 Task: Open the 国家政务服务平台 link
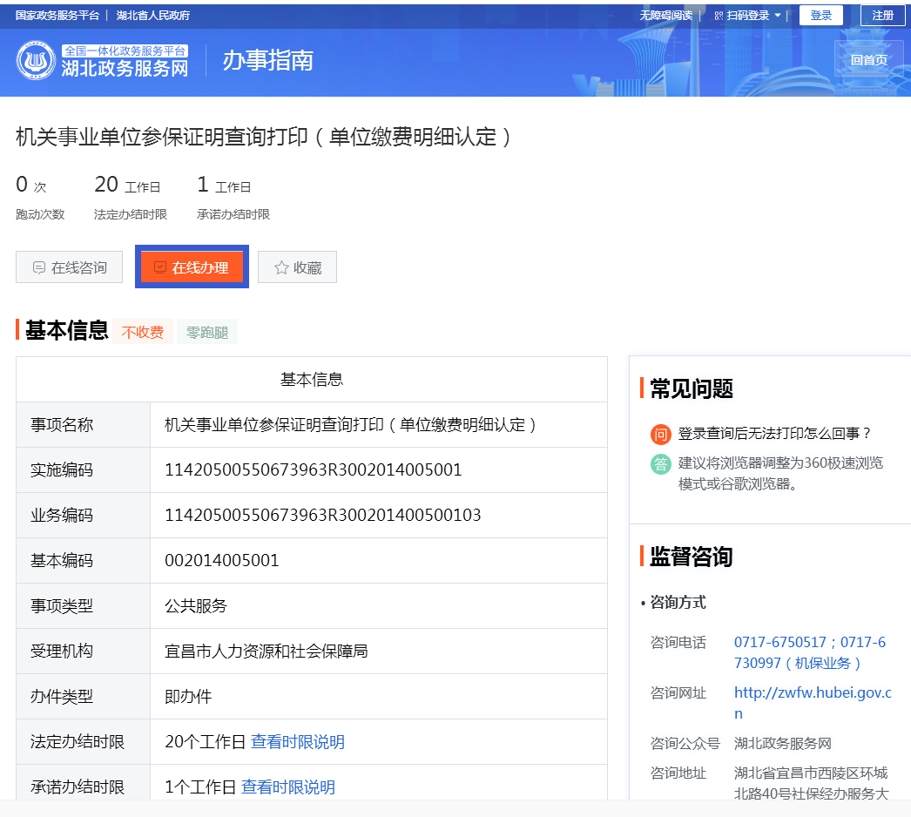pos(57,16)
